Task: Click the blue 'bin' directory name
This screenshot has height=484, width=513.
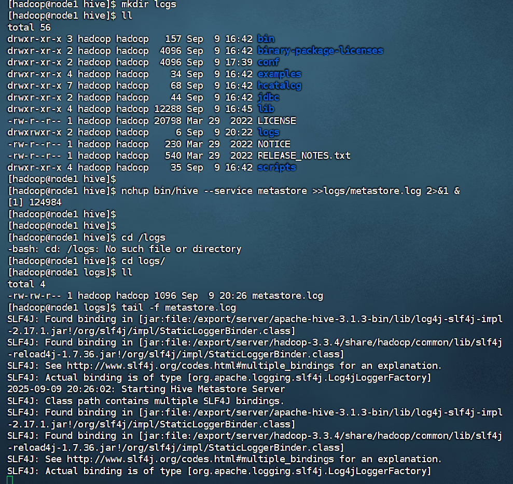Action: click(266, 39)
